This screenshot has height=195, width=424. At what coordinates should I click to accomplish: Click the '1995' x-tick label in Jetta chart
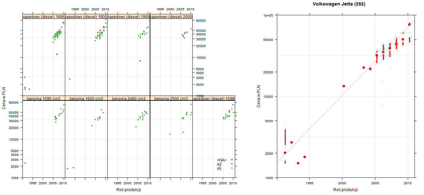pyautogui.click(x=310, y=183)
